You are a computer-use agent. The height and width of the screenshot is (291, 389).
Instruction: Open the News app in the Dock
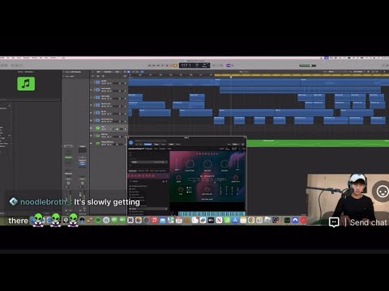click(219, 220)
